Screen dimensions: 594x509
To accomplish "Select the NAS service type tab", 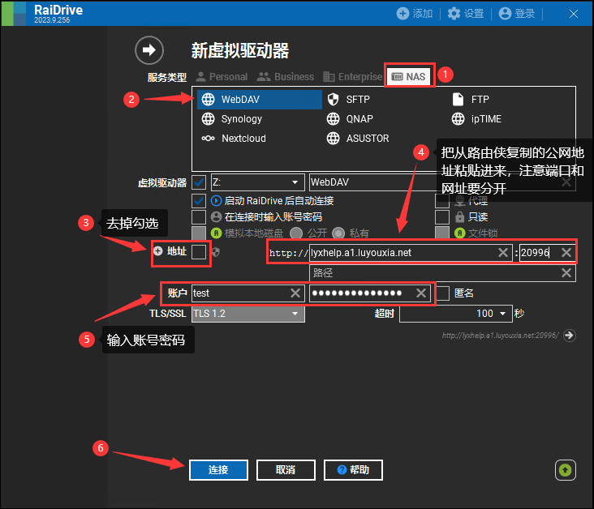I will pos(409,77).
